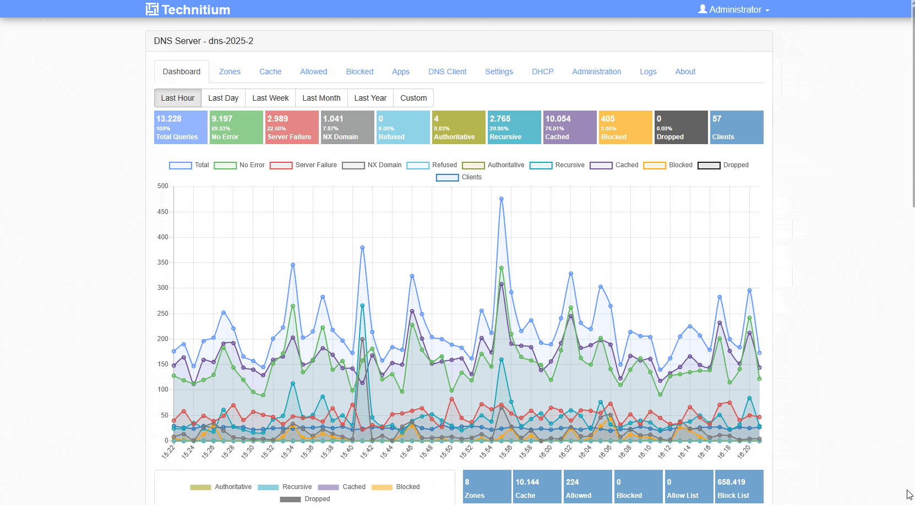This screenshot has width=915, height=505.
Task: Toggle the Server Failure legend entry
Action: [x=303, y=165]
